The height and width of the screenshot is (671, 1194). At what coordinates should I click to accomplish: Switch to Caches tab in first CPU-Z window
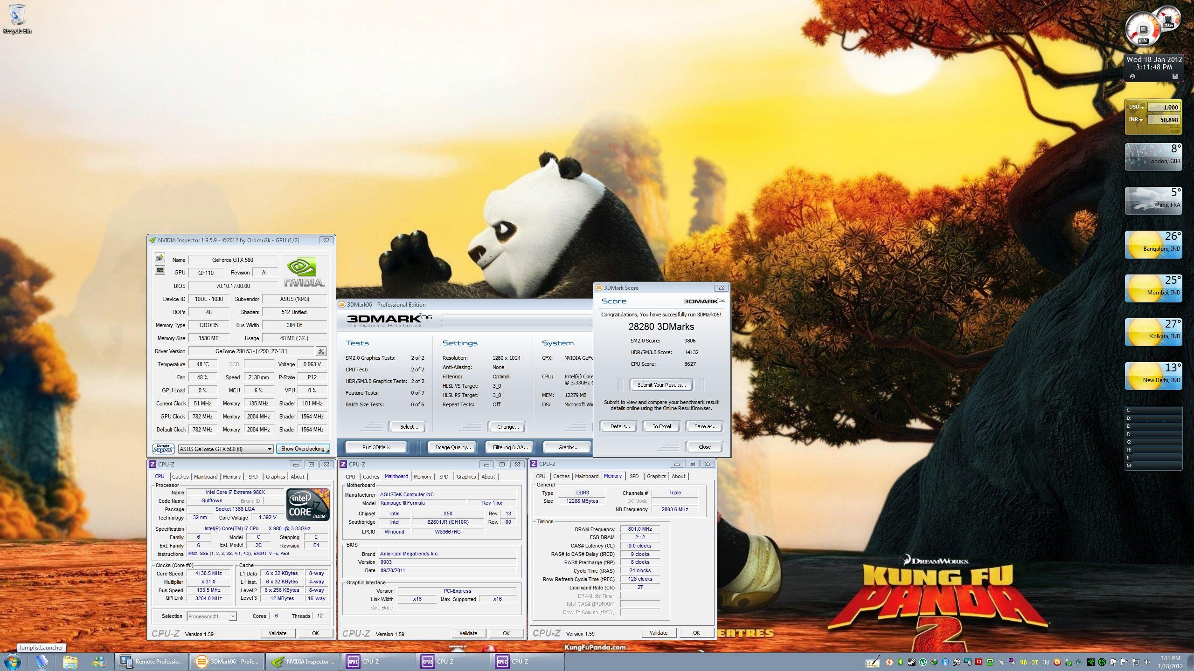[180, 477]
